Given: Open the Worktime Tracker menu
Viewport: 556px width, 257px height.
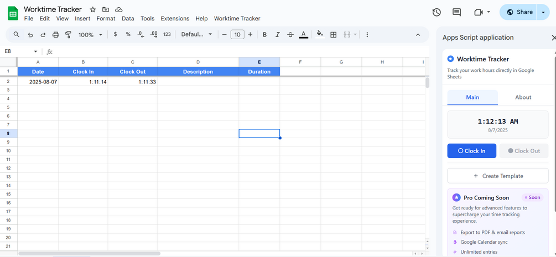Looking at the screenshot, I should [x=237, y=18].
